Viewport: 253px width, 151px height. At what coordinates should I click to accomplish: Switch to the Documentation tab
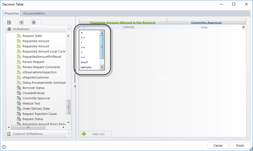34,13
